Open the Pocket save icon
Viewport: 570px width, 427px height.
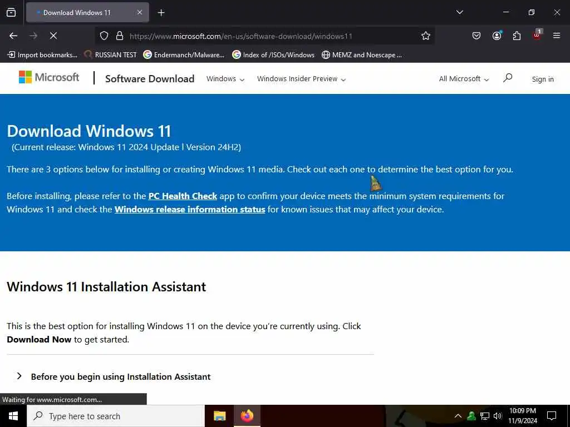pos(476,36)
